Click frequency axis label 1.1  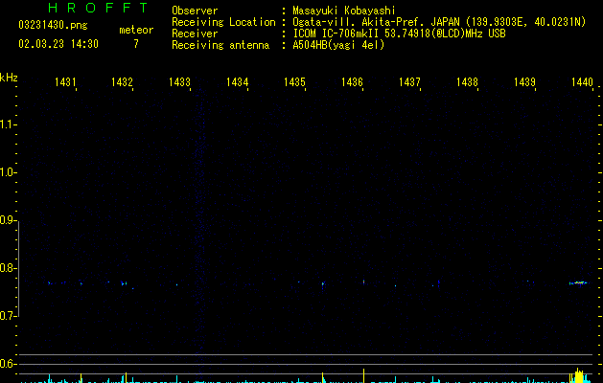click(x=8, y=124)
